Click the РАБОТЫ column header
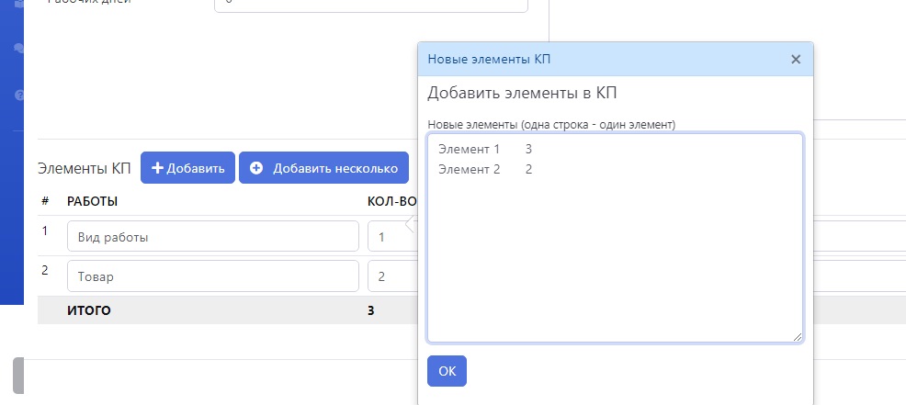The height and width of the screenshot is (405, 906). [93, 200]
